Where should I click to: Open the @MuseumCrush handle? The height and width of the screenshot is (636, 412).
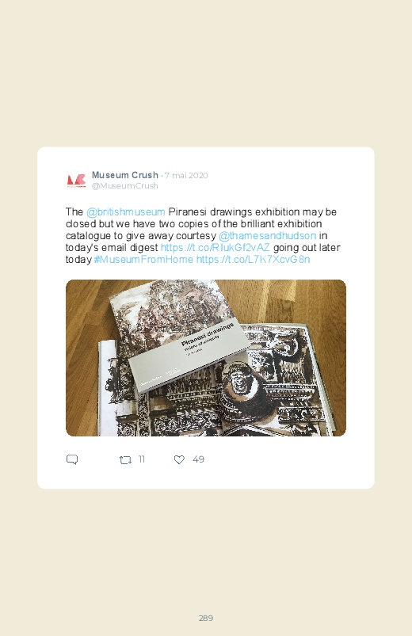pyautogui.click(x=124, y=186)
